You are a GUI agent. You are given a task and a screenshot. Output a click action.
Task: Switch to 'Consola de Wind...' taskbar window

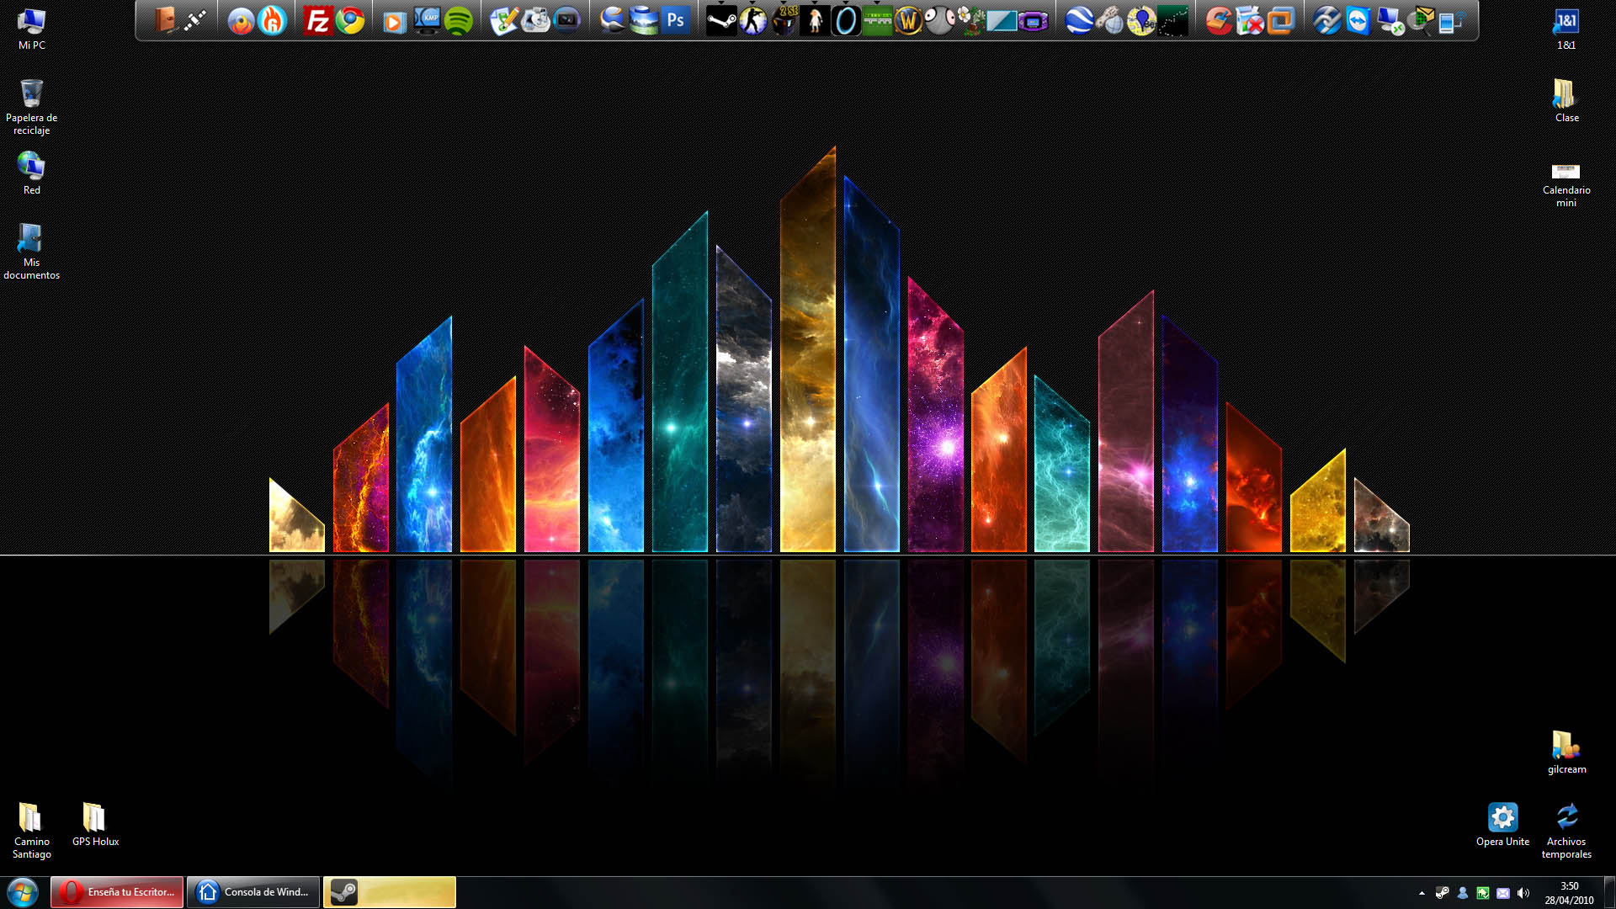coord(253,892)
